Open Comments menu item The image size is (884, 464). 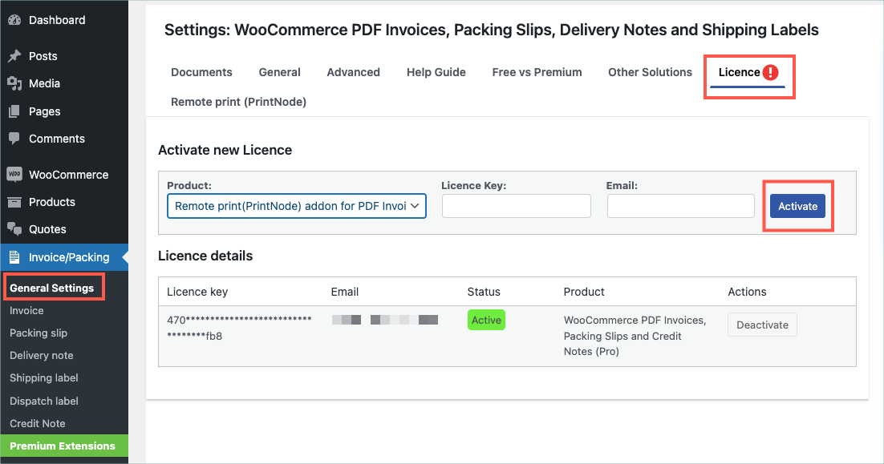[x=56, y=139]
